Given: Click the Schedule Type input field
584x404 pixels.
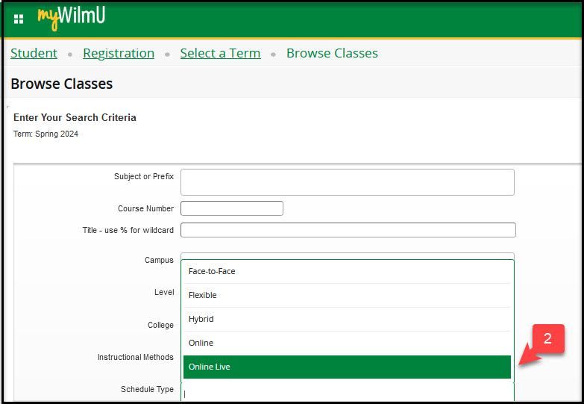Looking at the screenshot, I should coord(347,393).
